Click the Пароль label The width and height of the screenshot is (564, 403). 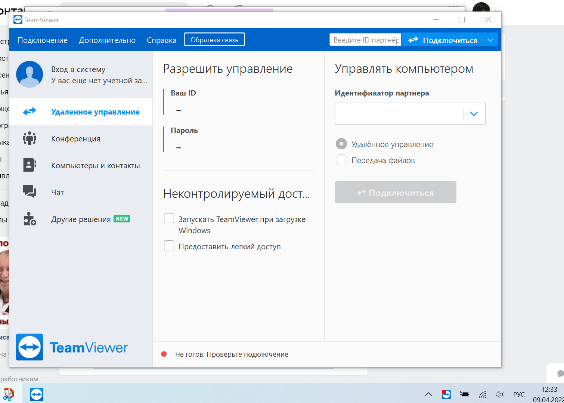coord(184,130)
